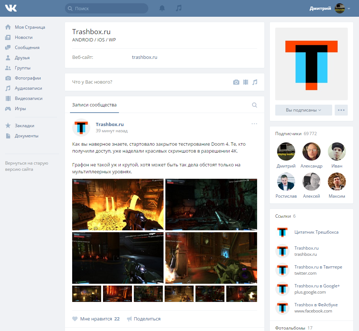Click the Аудиозаписи music note icon
The height and width of the screenshot is (331, 359).
pos(8,88)
